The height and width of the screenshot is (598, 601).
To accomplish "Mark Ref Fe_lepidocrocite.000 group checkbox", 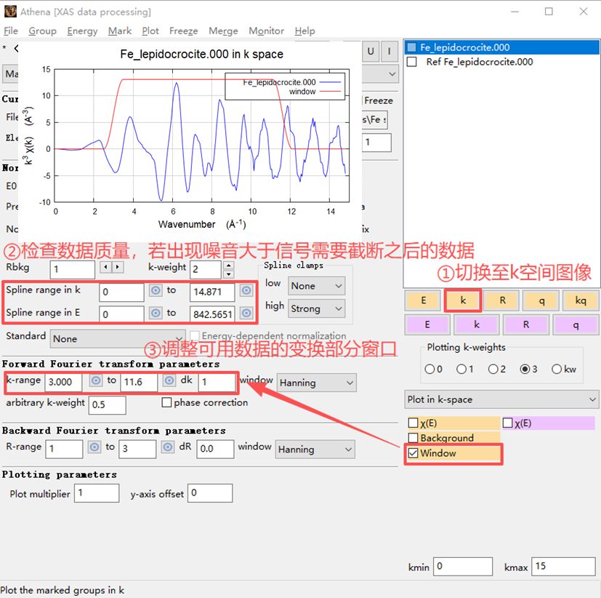I will [x=411, y=62].
